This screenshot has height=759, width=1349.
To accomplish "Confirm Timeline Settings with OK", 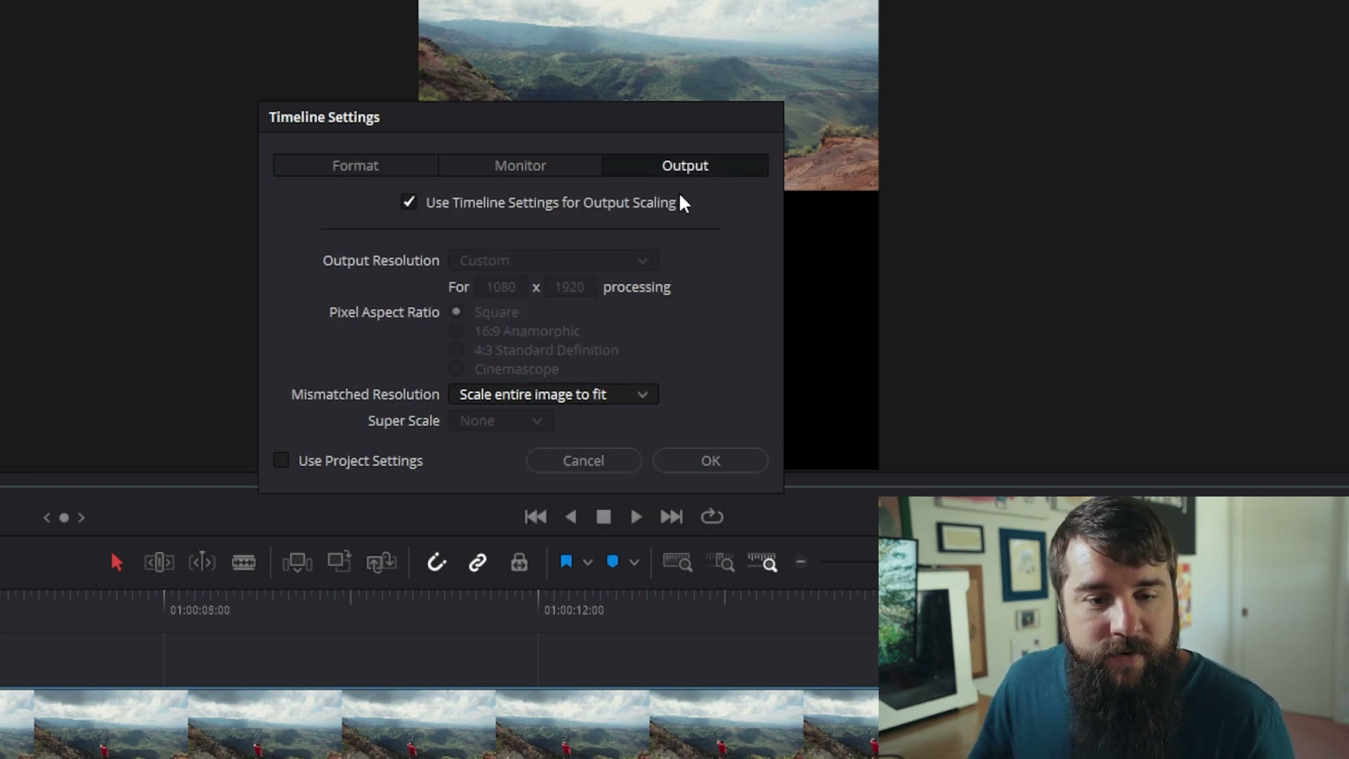I will 710,460.
